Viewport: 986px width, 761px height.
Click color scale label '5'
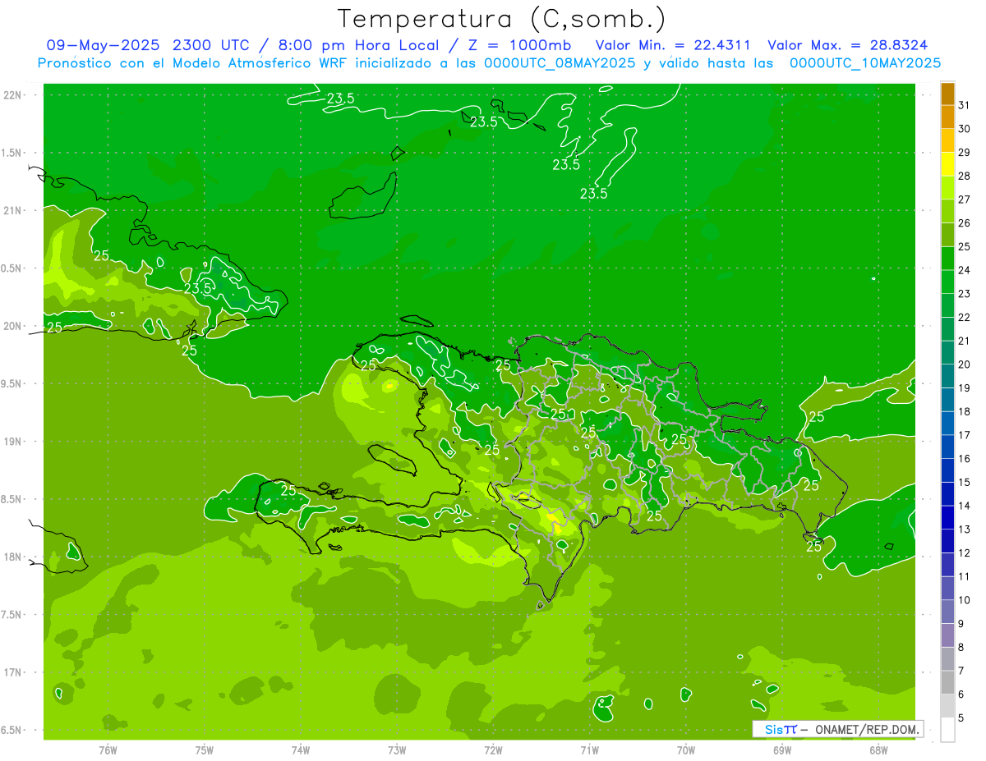(x=961, y=717)
